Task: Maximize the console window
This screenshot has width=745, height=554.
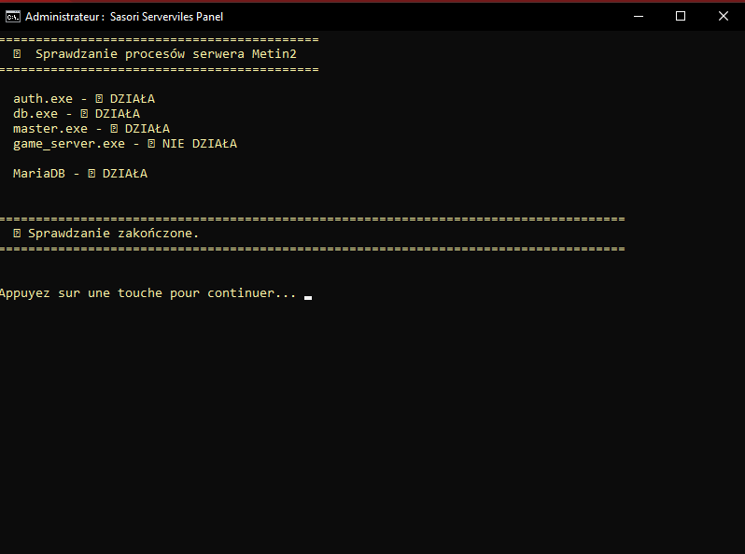Action: (x=681, y=16)
